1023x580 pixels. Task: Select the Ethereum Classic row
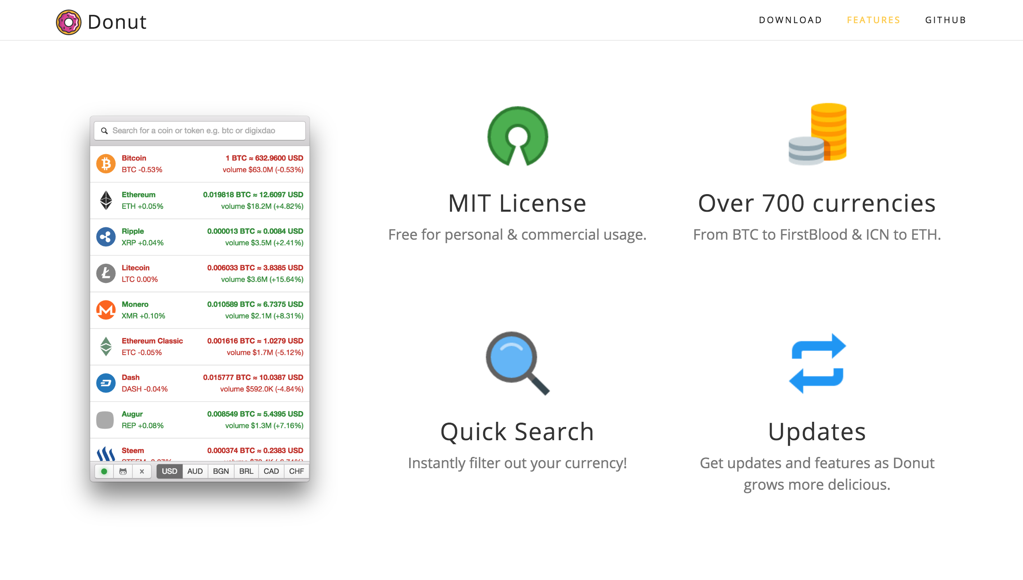200,347
